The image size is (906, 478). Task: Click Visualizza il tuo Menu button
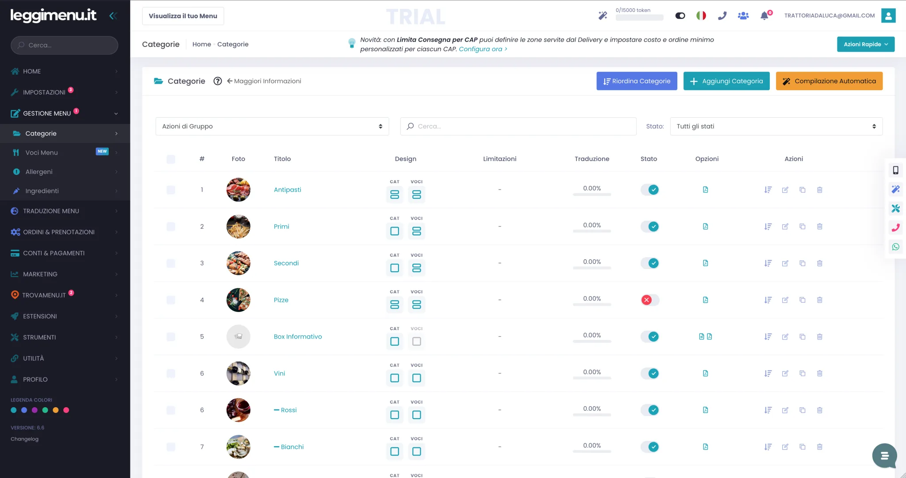(x=183, y=16)
